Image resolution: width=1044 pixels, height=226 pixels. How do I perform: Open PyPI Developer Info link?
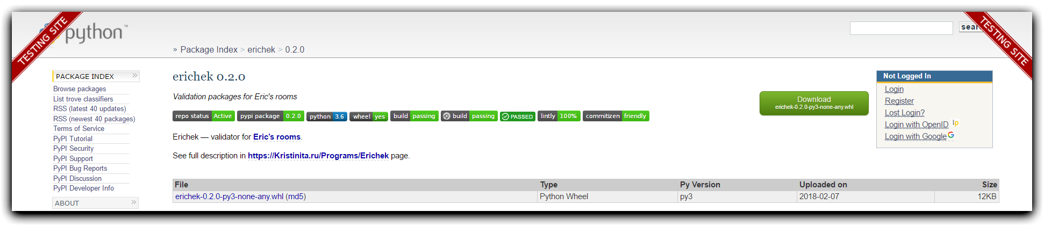[x=84, y=188]
